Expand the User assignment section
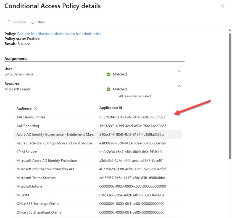Viewport: 232px width, 218px height. 180,71
